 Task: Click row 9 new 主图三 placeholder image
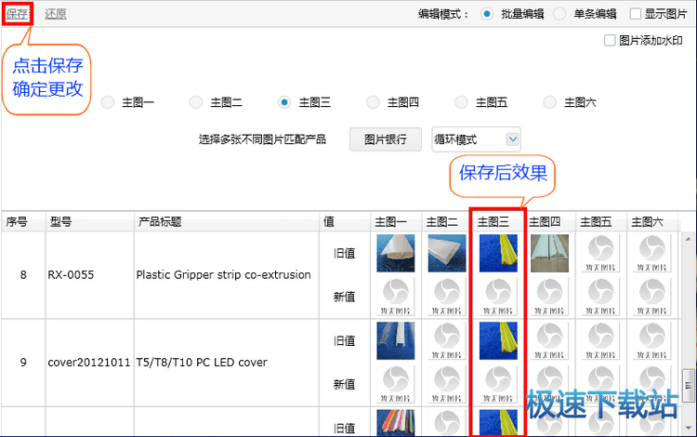tap(498, 384)
